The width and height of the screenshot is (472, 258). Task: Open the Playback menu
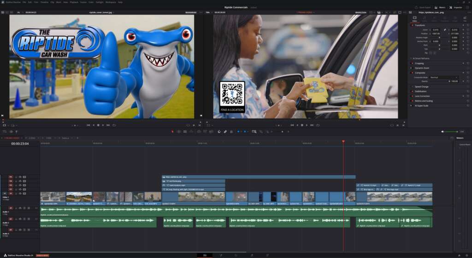(74, 2)
